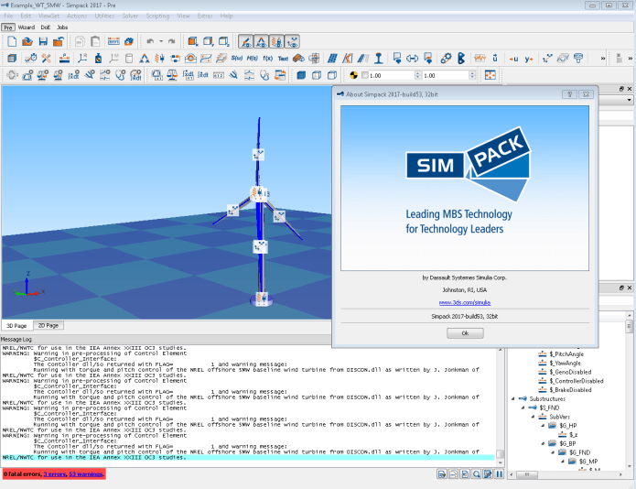Click the Save model icon in toolbar
636x489 pixels.
point(43,41)
